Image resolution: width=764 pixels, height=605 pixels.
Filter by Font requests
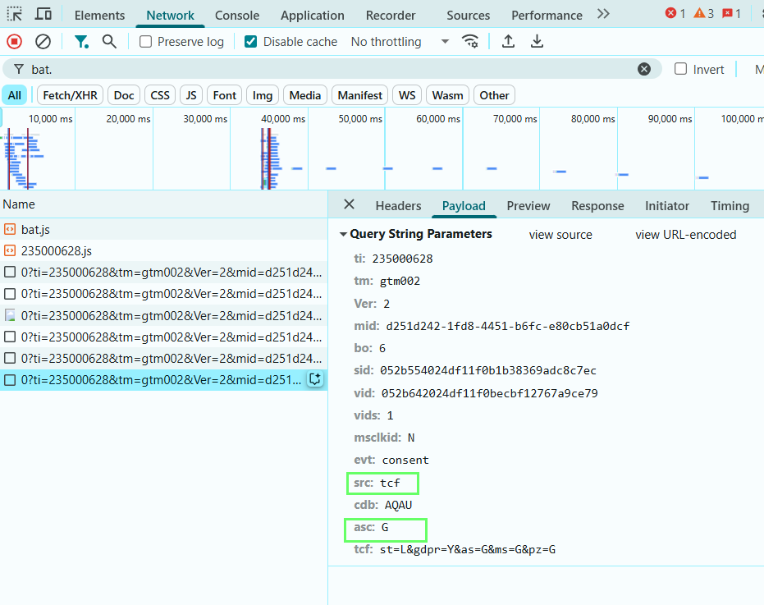tap(224, 95)
